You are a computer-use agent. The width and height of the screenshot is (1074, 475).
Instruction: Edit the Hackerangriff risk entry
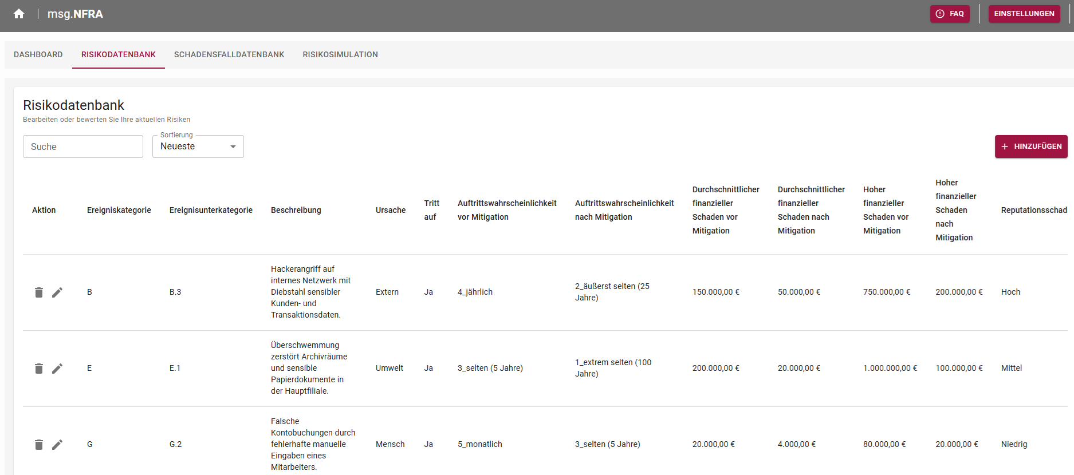click(x=57, y=292)
